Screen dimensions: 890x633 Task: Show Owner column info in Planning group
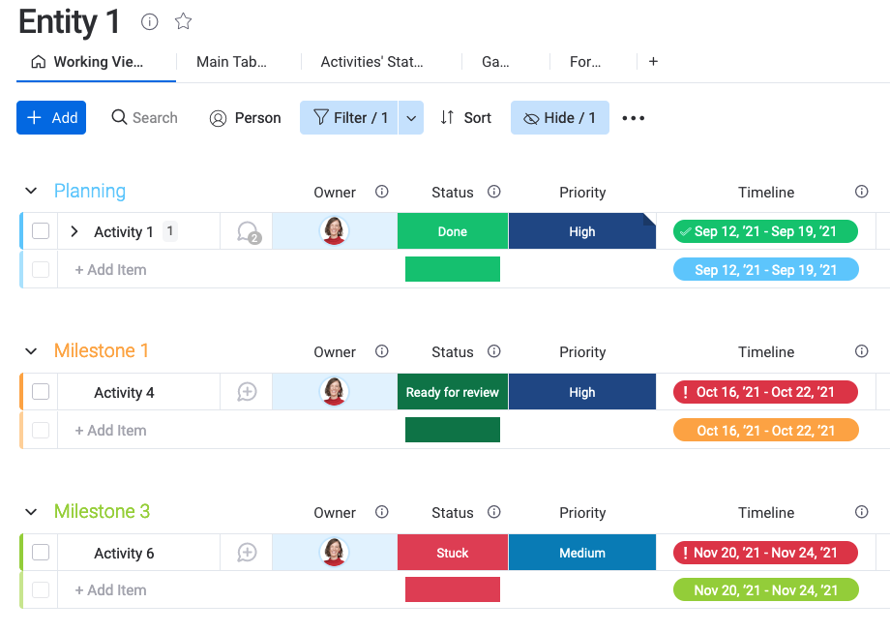(x=382, y=192)
